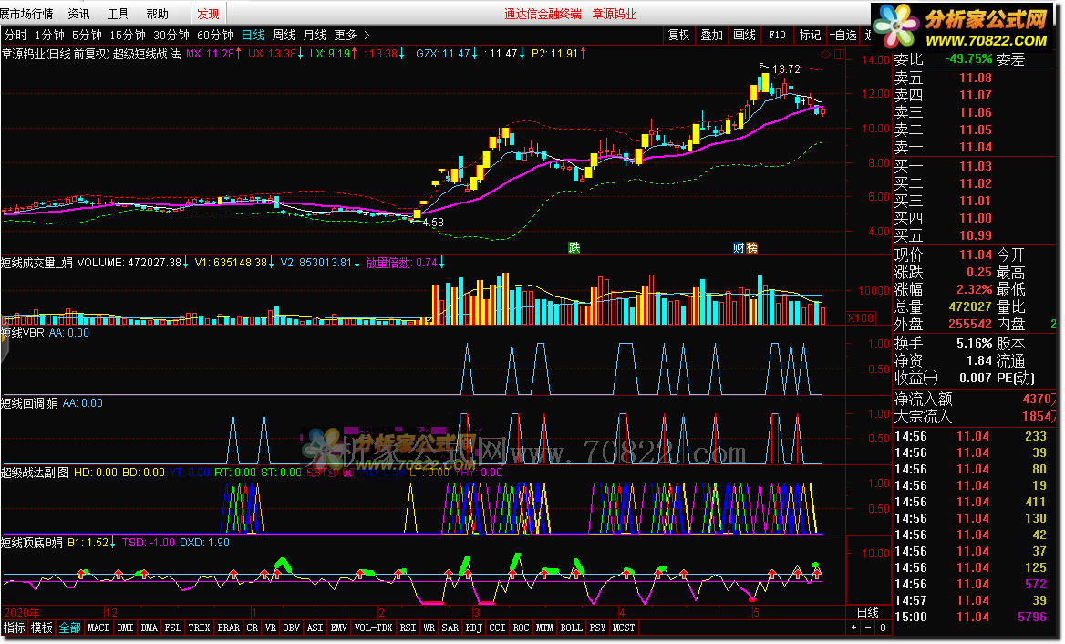Select the MTM indicator tab
Viewport: 1065px width, 644px height.
[x=544, y=628]
